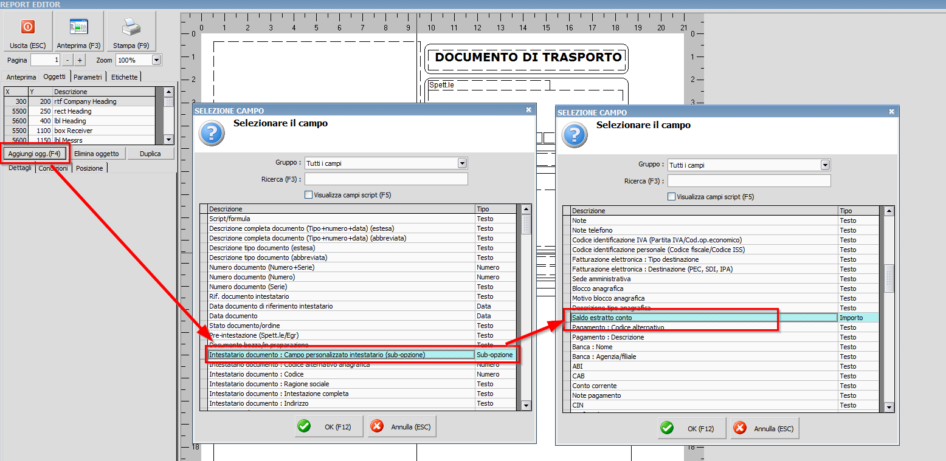Select the Posizione tab

[x=90, y=168]
